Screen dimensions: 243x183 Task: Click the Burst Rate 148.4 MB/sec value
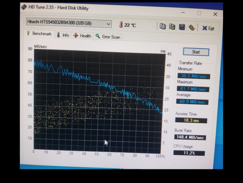coord(190,137)
